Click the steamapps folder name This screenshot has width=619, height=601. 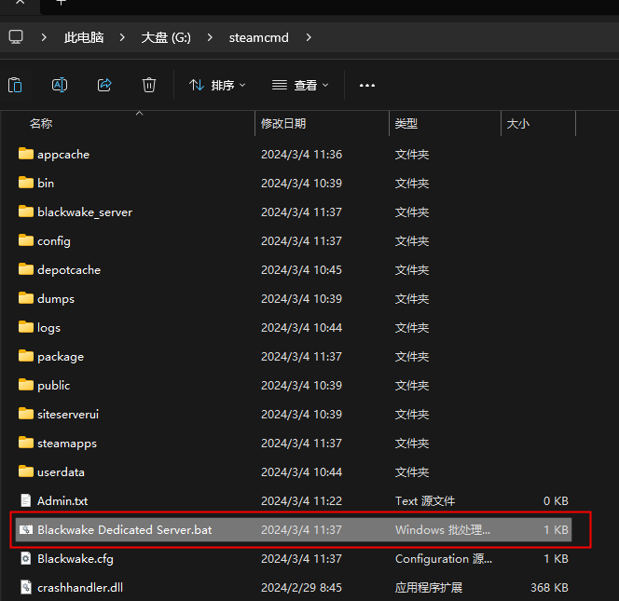[67, 444]
